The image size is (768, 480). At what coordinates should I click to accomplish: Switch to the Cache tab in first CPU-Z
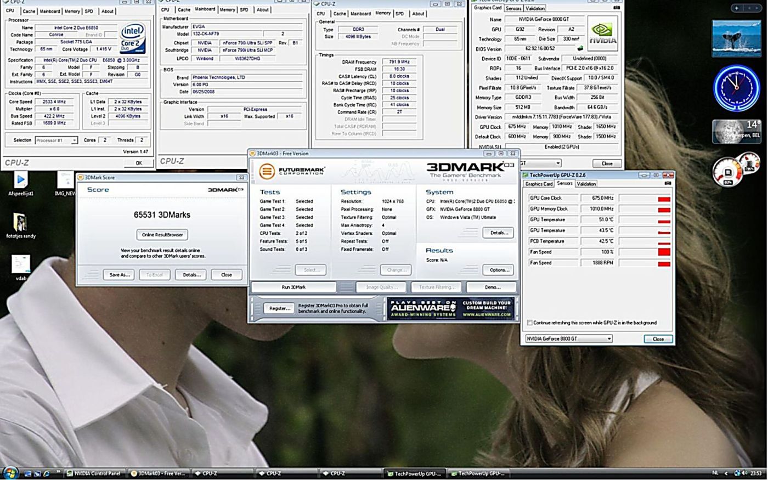pyautogui.click(x=29, y=11)
